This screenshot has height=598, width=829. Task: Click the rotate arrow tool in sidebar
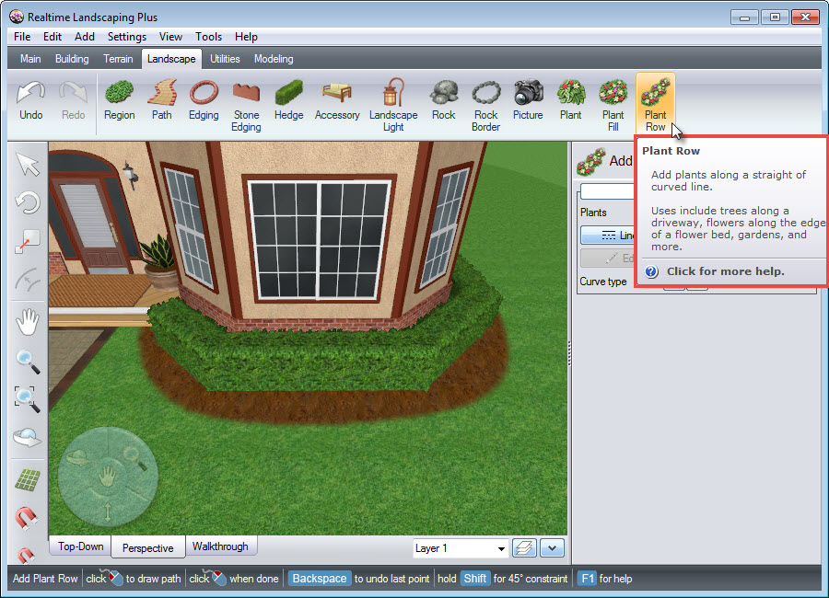click(x=28, y=202)
